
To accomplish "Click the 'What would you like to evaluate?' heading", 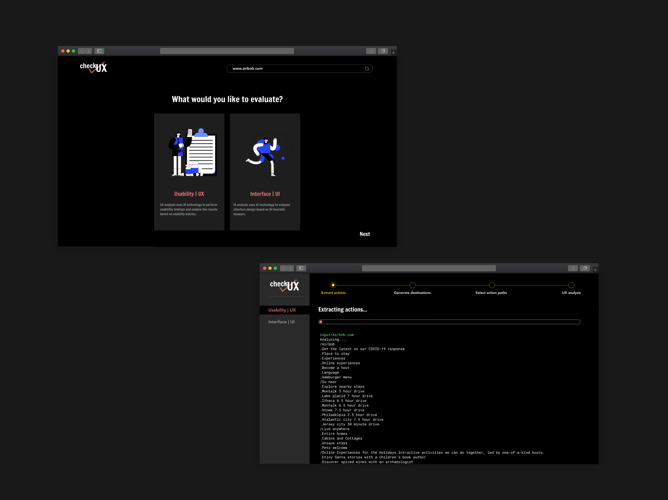I will pyautogui.click(x=227, y=99).
